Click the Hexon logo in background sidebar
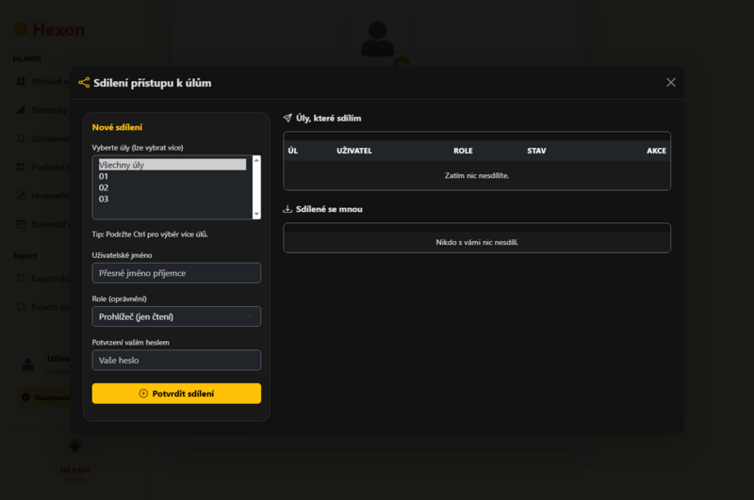The height and width of the screenshot is (500, 754). click(49, 30)
